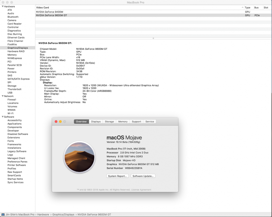Select Installations under Software

pos(14,148)
